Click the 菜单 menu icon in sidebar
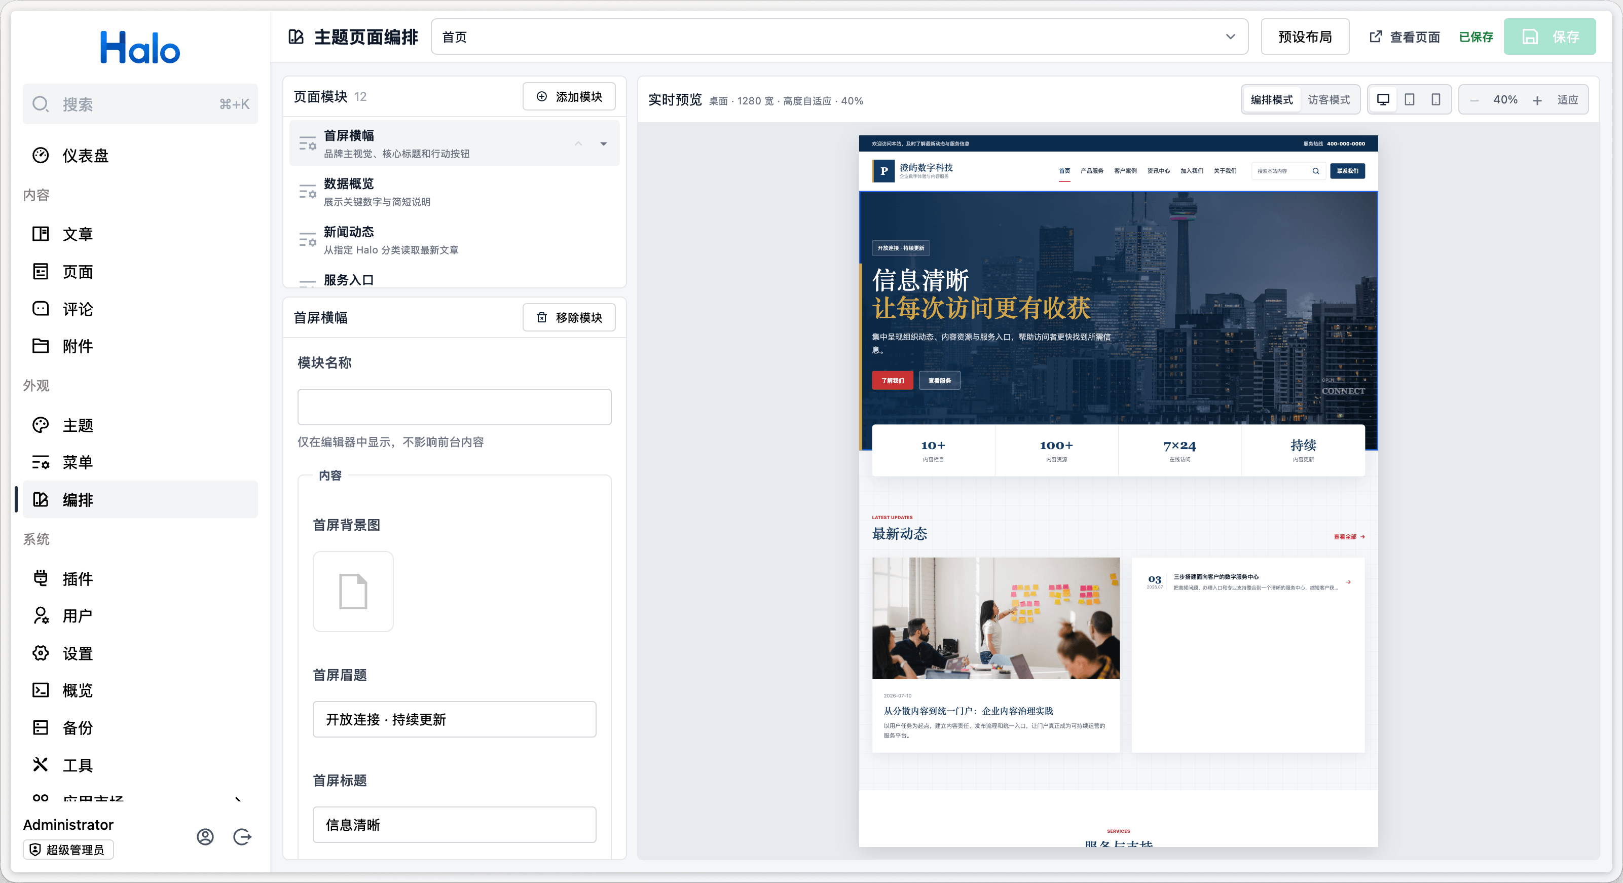This screenshot has height=883, width=1623. tap(41, 463)
